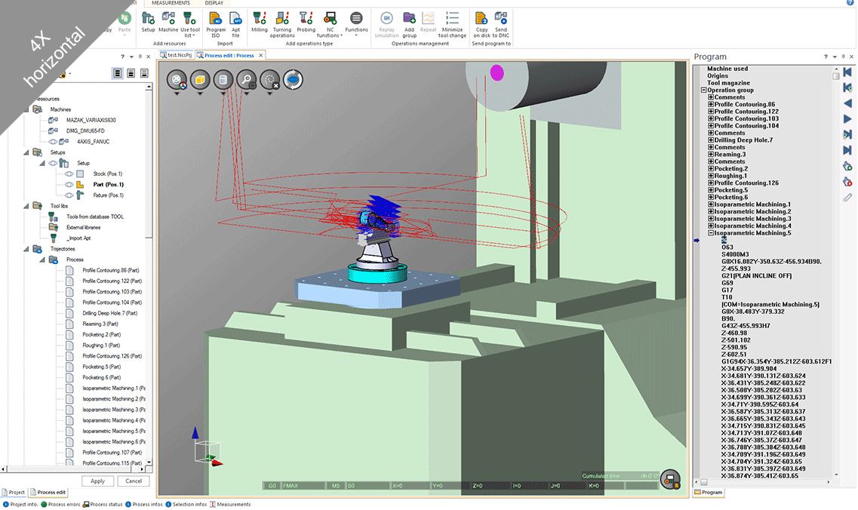Viewport: 858px width, 510px height.
Task: Expand Profile Contouring.86 in Program tree
Action: pyautogui.click(x=711, y=104)
